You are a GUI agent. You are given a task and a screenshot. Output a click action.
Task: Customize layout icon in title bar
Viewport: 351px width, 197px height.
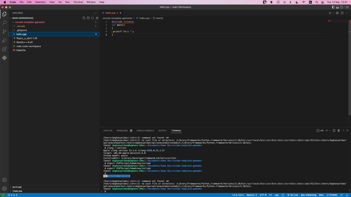pos(347,7)
